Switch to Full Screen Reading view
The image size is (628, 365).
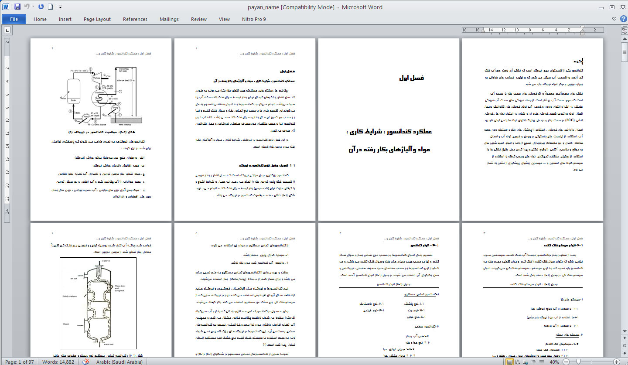coord(518,362)
